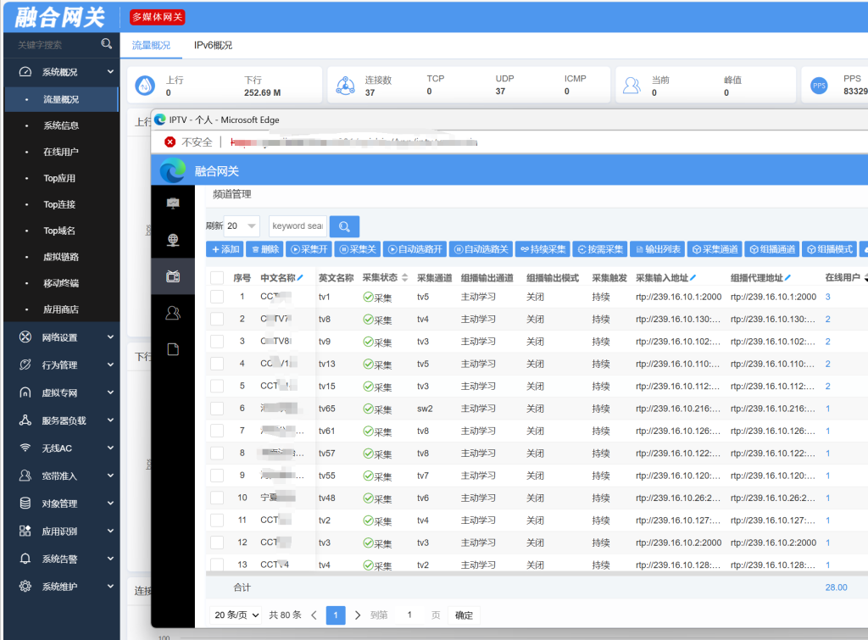Edit 中文名称 column pencil icon

point(300,277)
